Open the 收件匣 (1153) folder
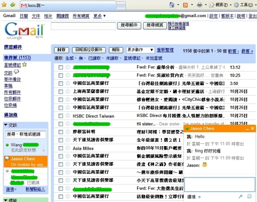The height and width of the screenshot is (202, 257). tap(18, 57)
